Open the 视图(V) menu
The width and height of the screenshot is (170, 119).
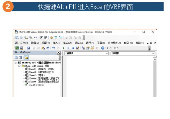[x=46, y=43]
